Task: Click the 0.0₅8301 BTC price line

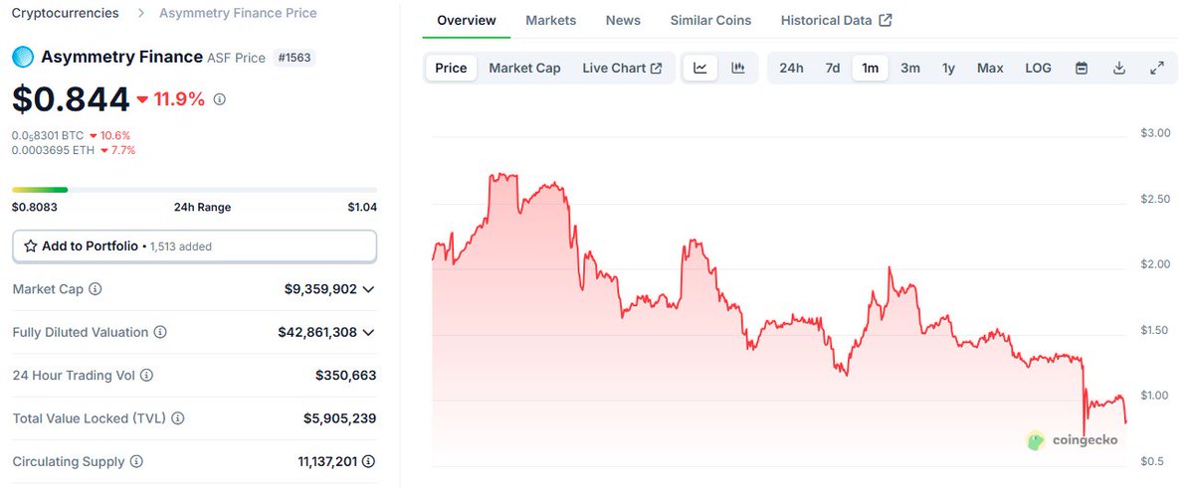Action: point(71,135)
